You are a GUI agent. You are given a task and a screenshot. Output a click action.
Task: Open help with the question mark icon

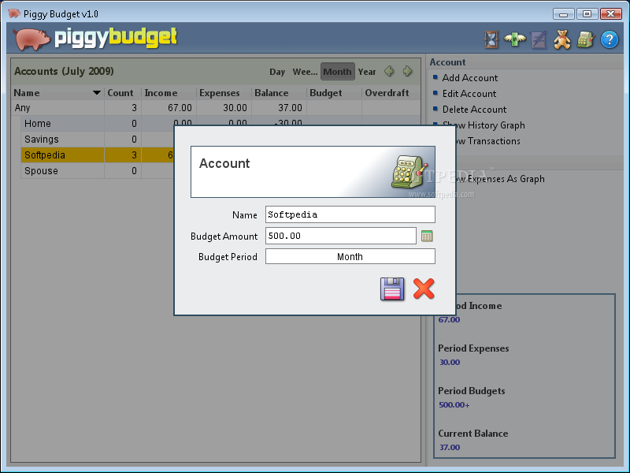coord(609,39)
